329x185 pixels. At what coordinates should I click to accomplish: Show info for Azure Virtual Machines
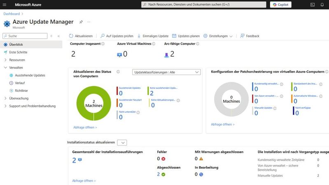click(x=154, y=44)
